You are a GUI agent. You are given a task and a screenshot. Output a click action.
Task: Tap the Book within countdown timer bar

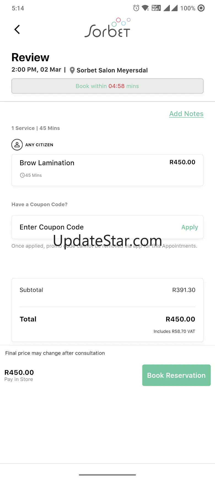(x=108, y=86)
